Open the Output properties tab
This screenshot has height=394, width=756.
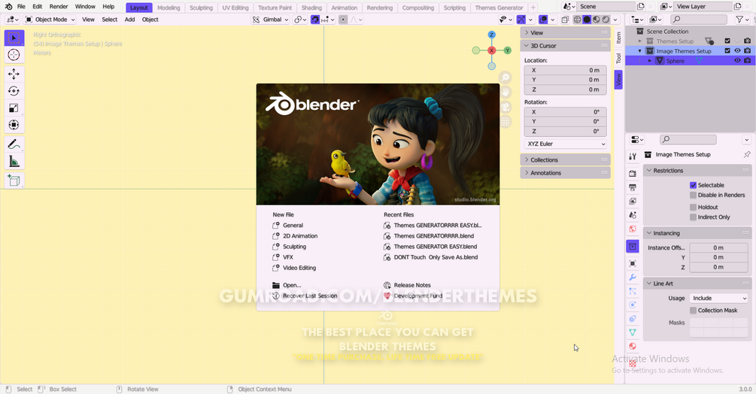click(633, 187)
